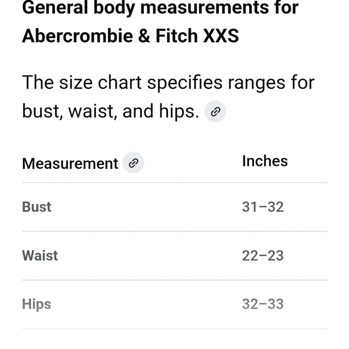Screen dimensions: 349x349
Task: Click 'Abercrombie & Fitch XXS' heading text
Action: (130, 36)
